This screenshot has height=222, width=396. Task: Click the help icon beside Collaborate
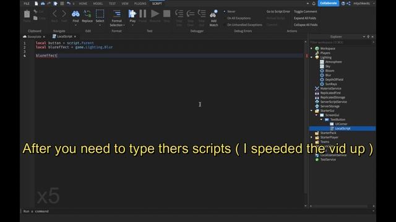(x=343, y=4)
